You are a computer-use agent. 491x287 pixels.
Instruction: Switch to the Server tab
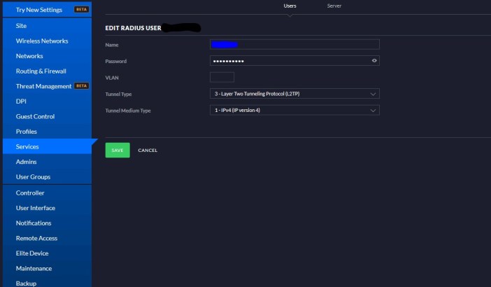pos(334,6)
